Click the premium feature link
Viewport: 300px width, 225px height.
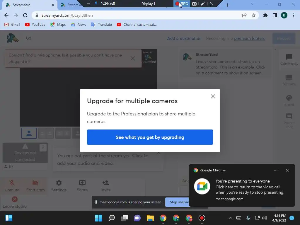pos(250,38)
